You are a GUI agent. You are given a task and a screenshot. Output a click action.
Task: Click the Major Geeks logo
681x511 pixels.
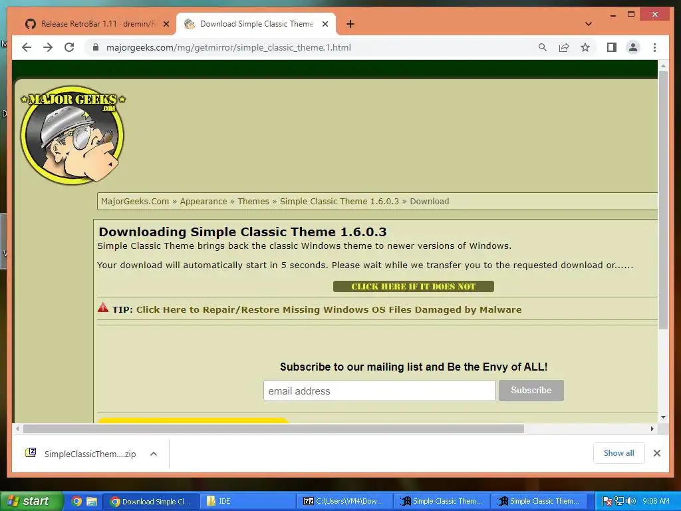click(x=72, y=134)
